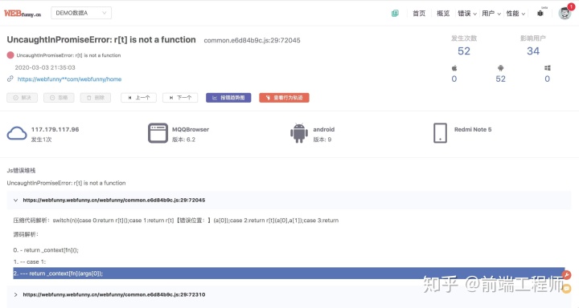Open the 概览 menu item
The height and width of the screenshot is (308, 579).
443,14
